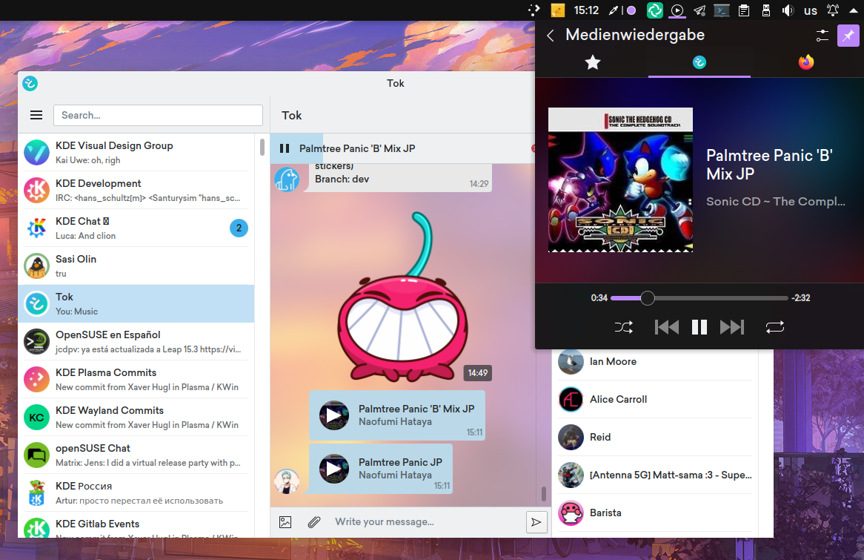The height and width of the screenshot is (560, 864).
Task: Click the us keyboard layout indicator
Action: [x=811, y=10]
